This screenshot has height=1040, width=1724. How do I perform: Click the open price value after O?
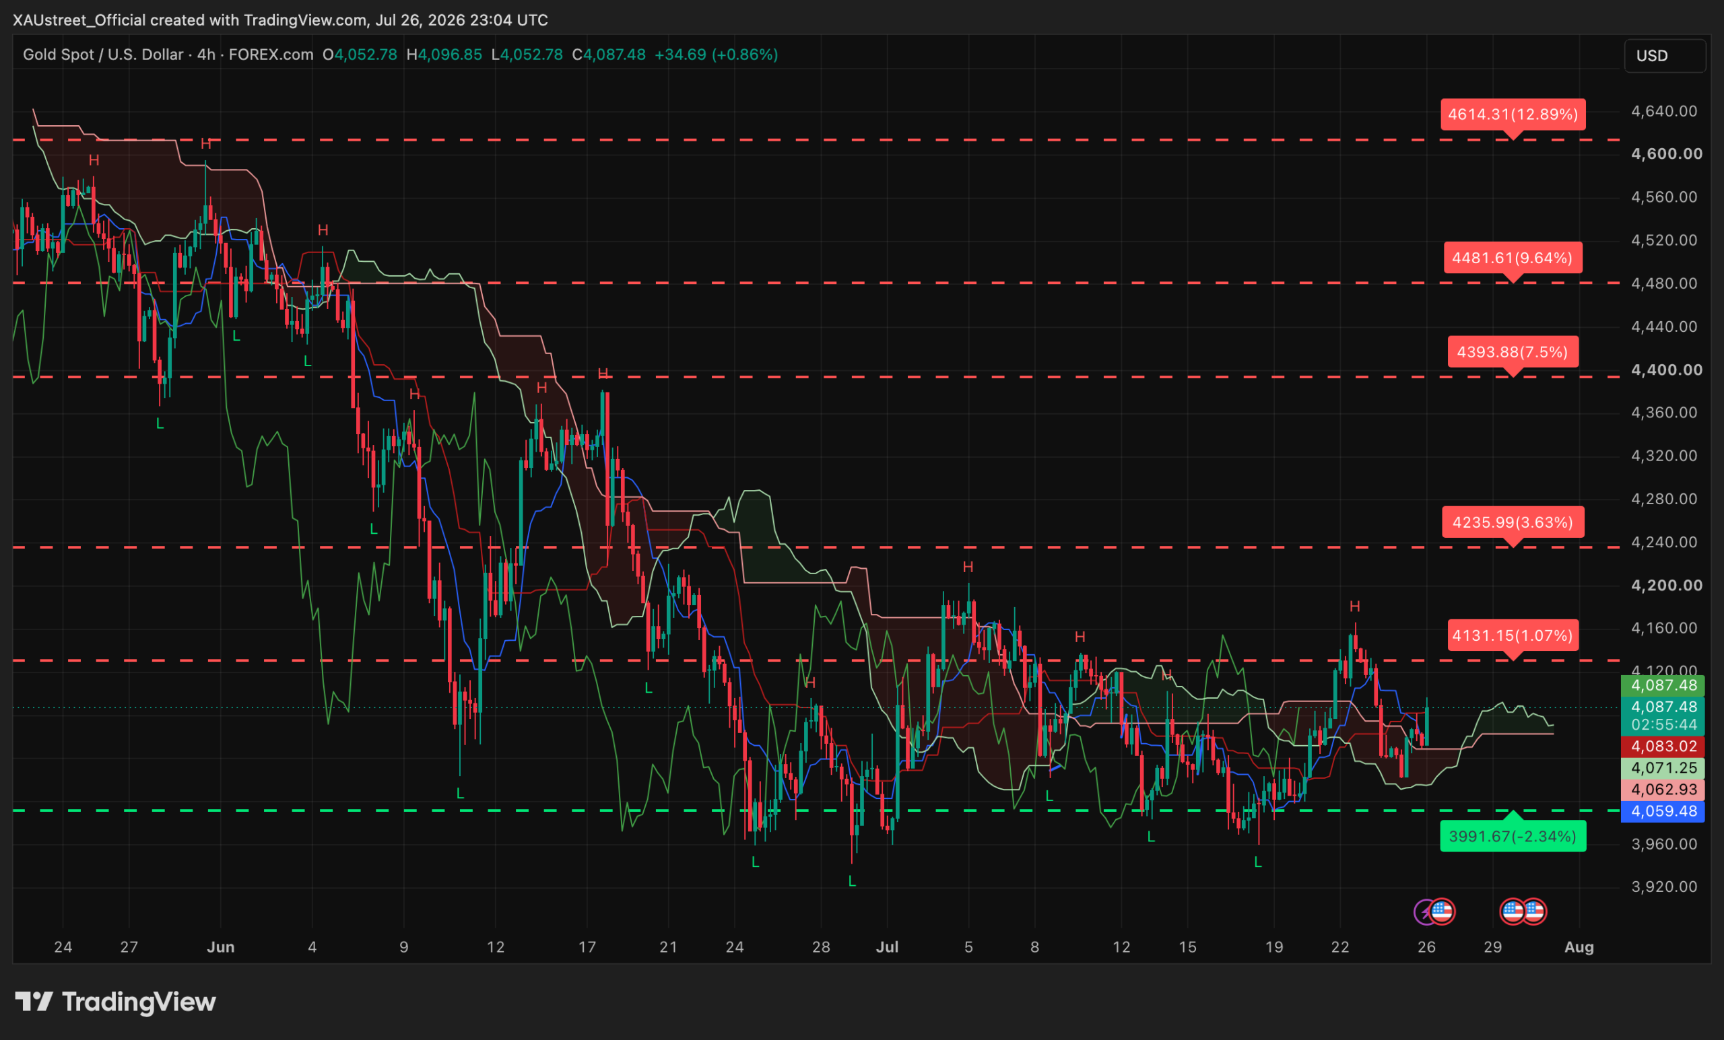coord(365,55)
